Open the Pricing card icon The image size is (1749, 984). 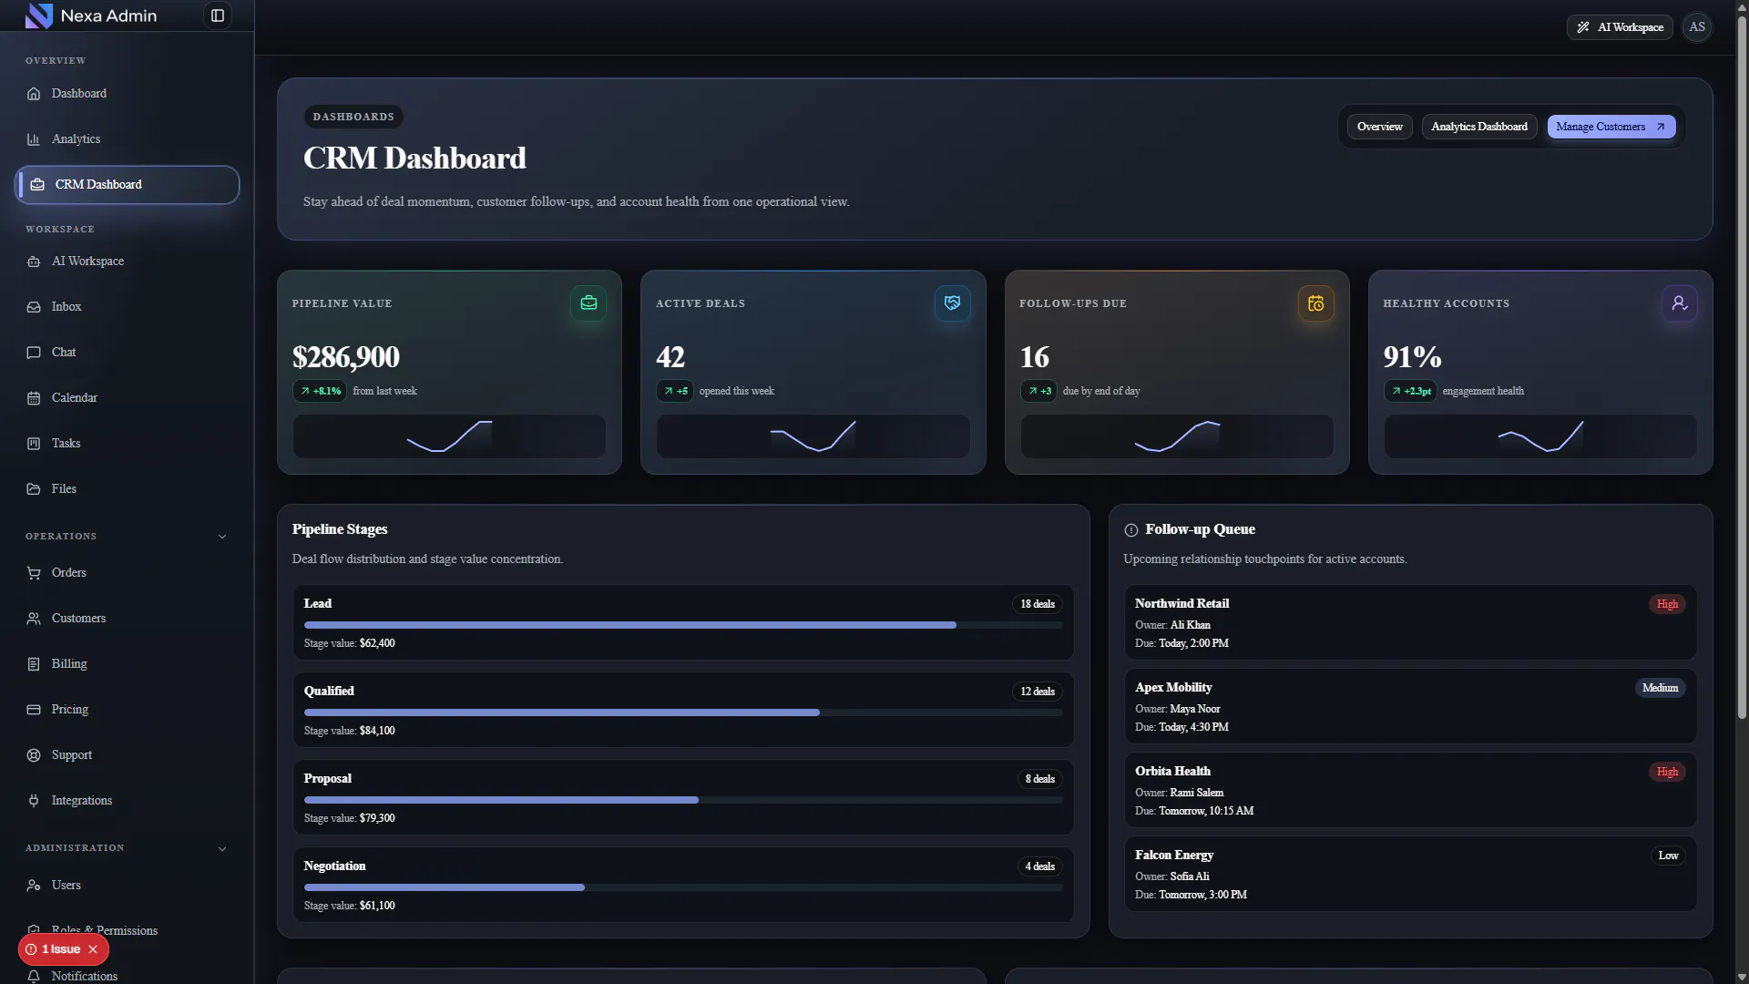point(34,710)
